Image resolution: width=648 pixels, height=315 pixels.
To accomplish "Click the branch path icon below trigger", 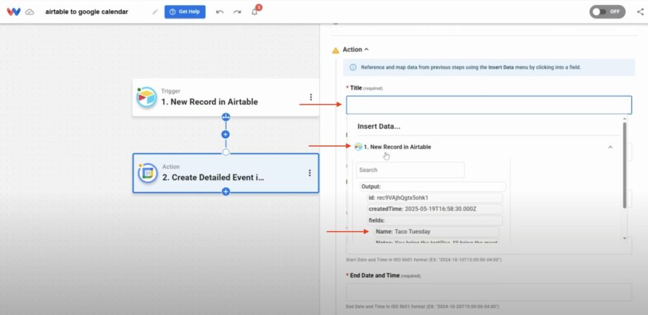I will click(x=226, y=117).
